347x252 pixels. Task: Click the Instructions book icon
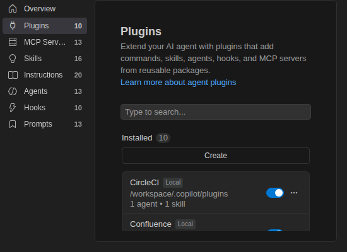click(13, 75)
